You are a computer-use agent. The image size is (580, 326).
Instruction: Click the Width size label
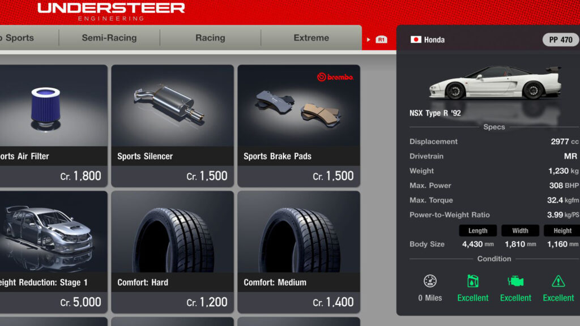[520, 231]
